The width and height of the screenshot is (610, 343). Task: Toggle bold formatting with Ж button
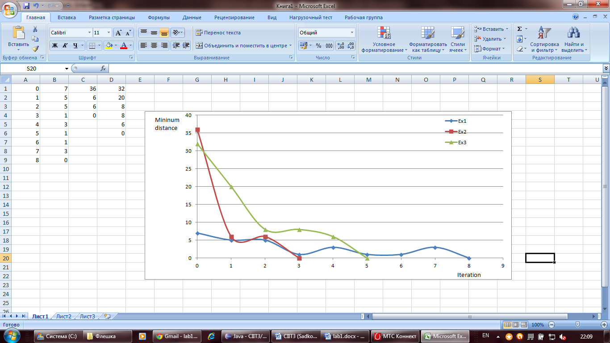54,46
